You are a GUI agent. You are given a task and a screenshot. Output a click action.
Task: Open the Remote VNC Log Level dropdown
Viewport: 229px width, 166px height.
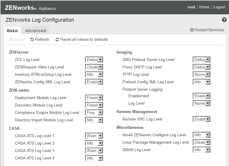202,119
